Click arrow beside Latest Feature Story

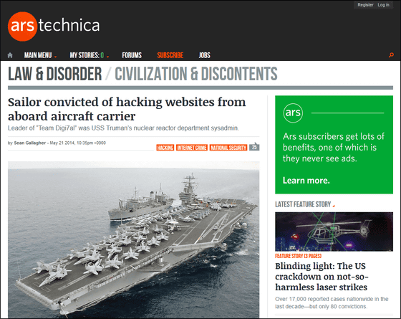point(334,205)
